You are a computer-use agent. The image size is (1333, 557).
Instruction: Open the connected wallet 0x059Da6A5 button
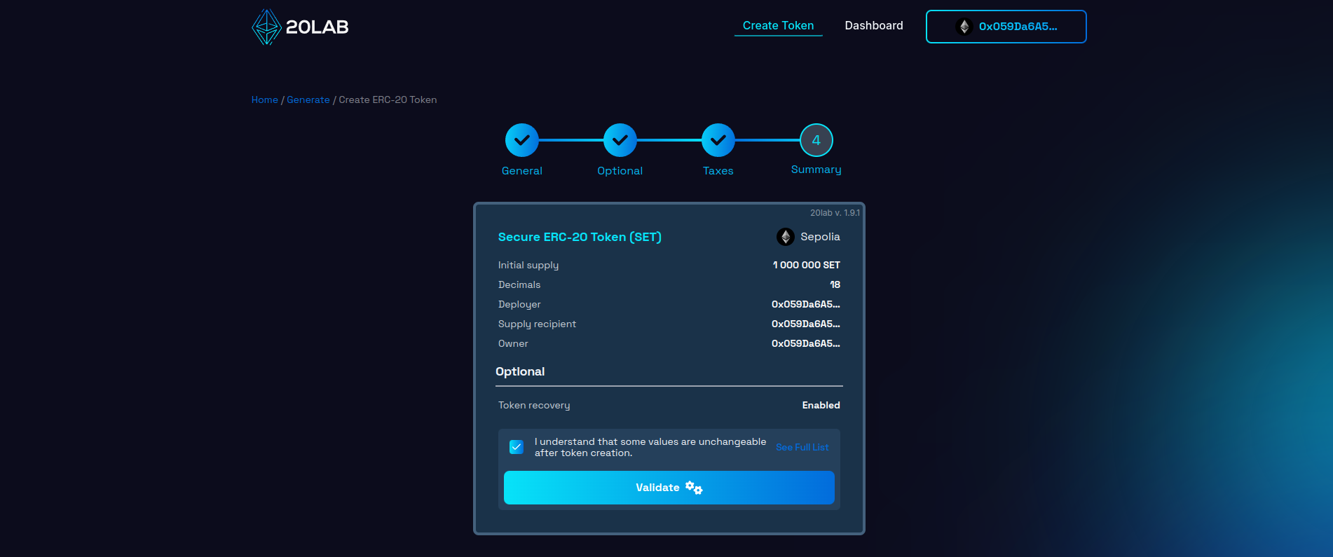[1006, 27]
